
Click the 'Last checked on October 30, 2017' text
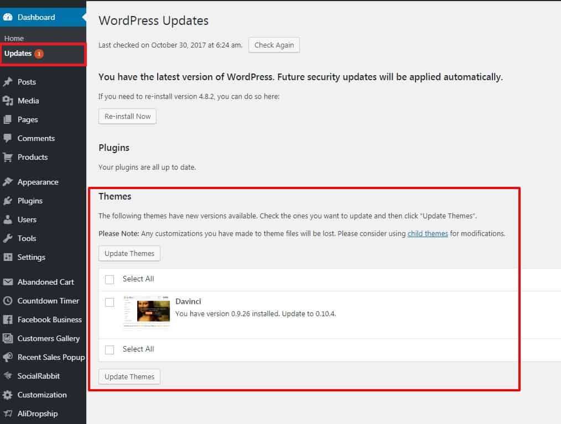coord(170,45)
